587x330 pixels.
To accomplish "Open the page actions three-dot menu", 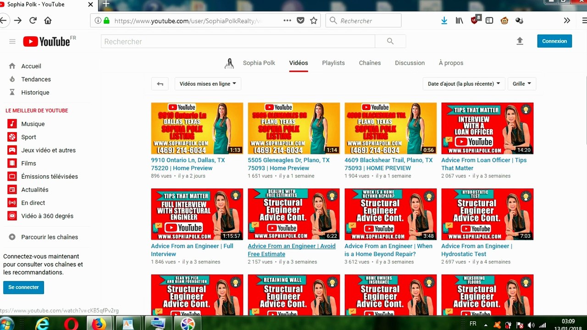I will (287, 21).
